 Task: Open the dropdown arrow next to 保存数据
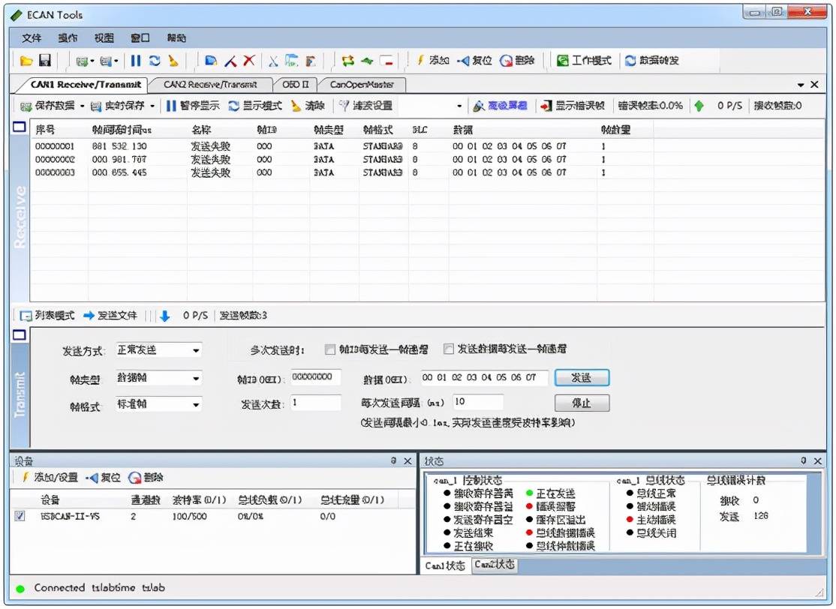click(82, 106)
